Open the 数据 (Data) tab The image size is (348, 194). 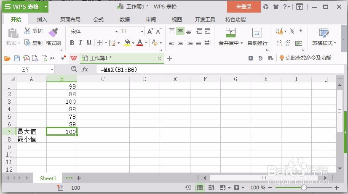coord(125,19)
